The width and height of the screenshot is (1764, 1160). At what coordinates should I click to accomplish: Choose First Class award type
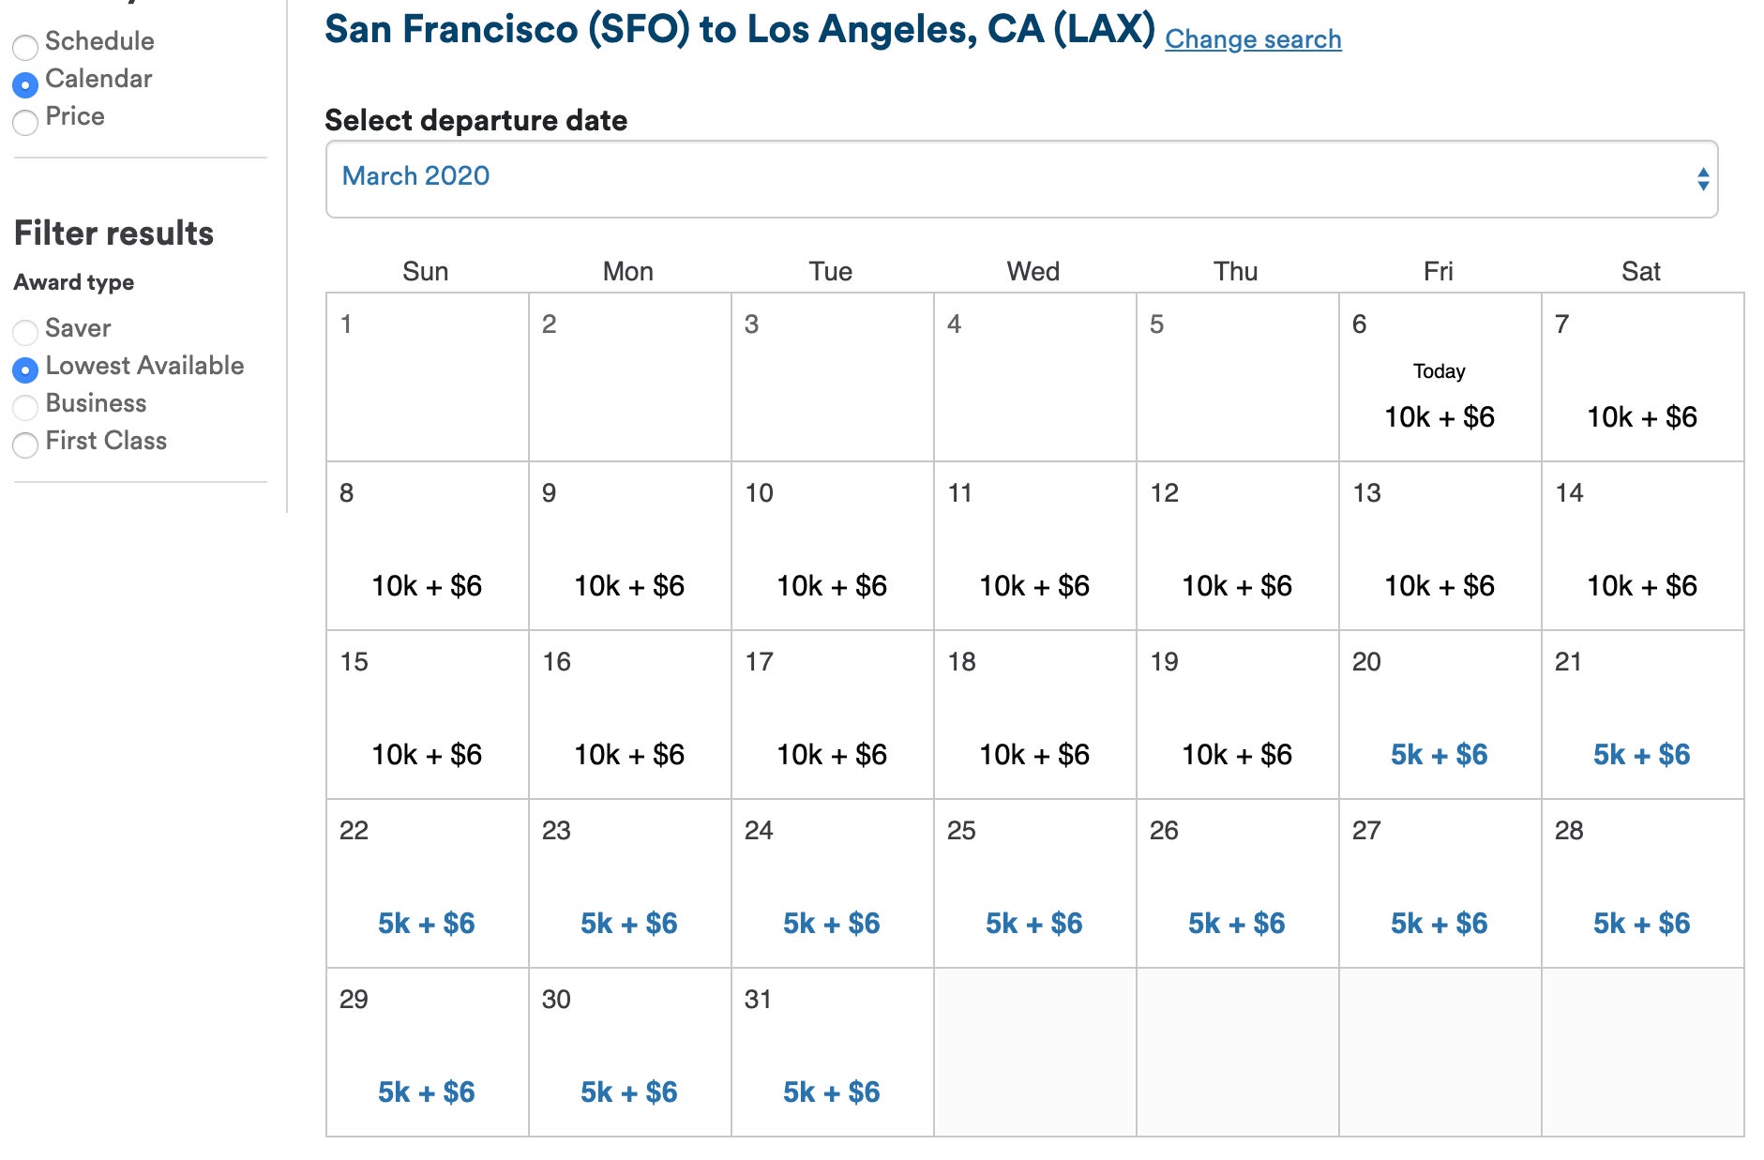click(x=25, y=444)
